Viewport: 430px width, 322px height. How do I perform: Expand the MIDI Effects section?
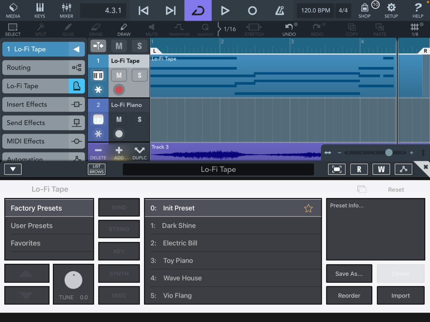43,141
